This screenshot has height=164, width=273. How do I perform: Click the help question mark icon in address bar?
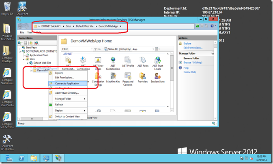pyautogui.click(x=212, y=26)
